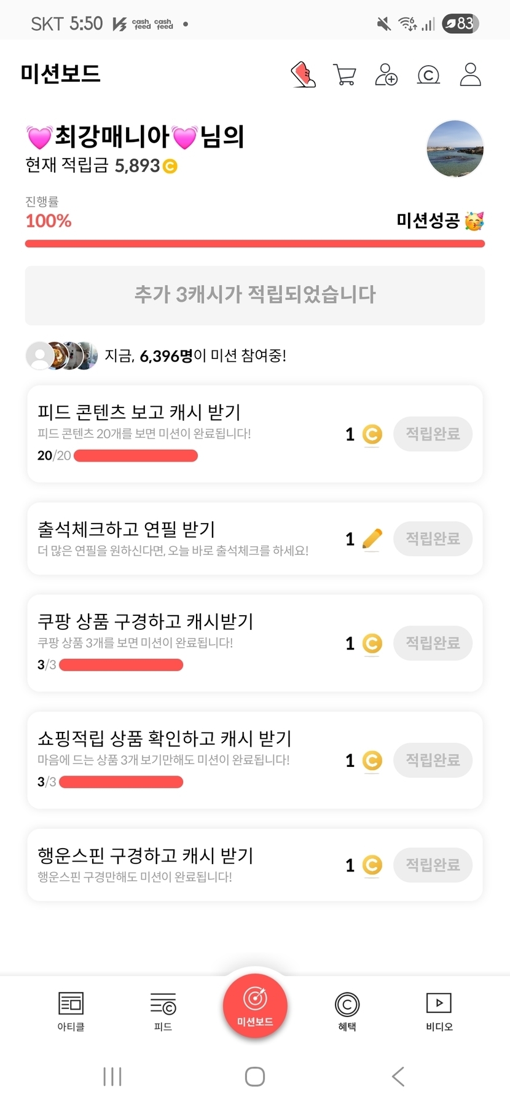Tap the circular profile photo thumbnail
The image size is (510, 1105).
pos(455,149)
